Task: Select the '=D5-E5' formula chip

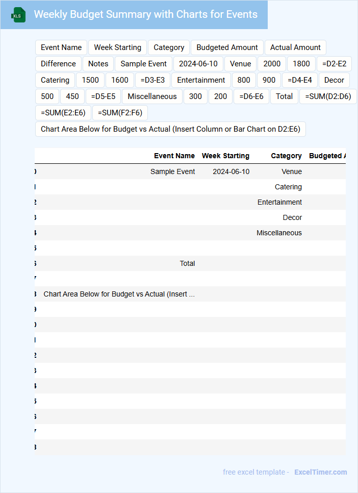Action: click(103, 96)
